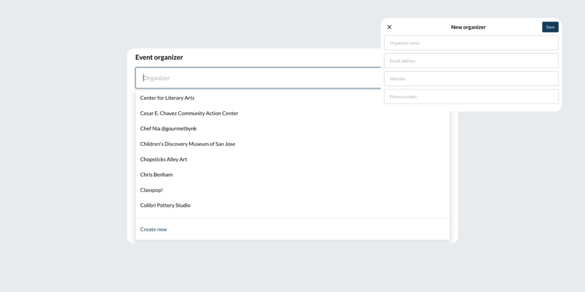The height and width of the screenshot is (292, 585).
Task: Select the Website input field
Action: point(471,79)
